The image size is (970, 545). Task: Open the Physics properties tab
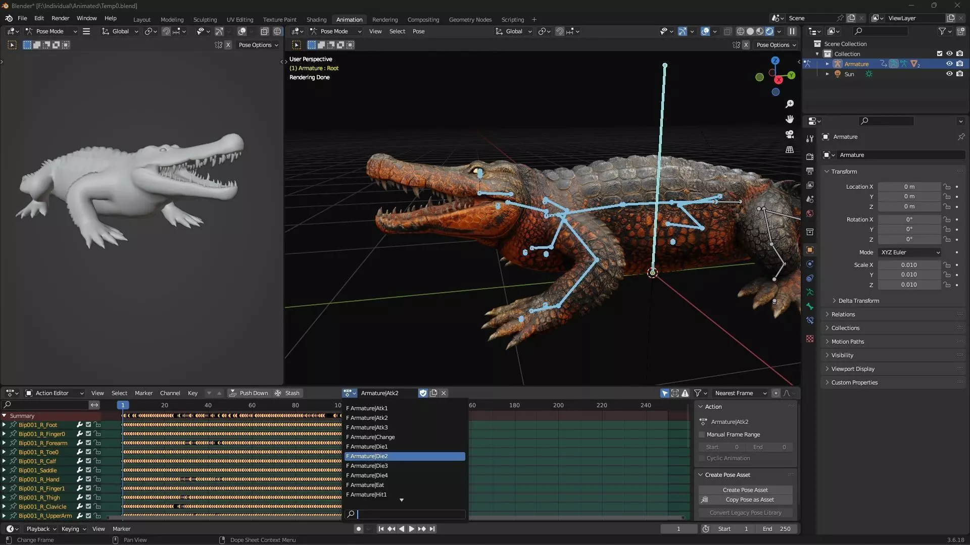(810, 264)
